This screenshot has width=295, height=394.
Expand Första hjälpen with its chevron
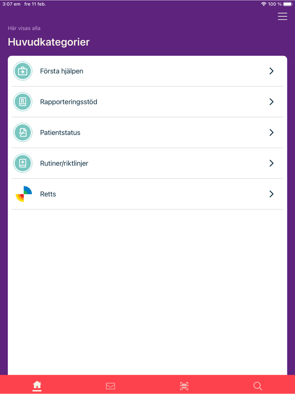pyautogui.click(x=271, y=71)
